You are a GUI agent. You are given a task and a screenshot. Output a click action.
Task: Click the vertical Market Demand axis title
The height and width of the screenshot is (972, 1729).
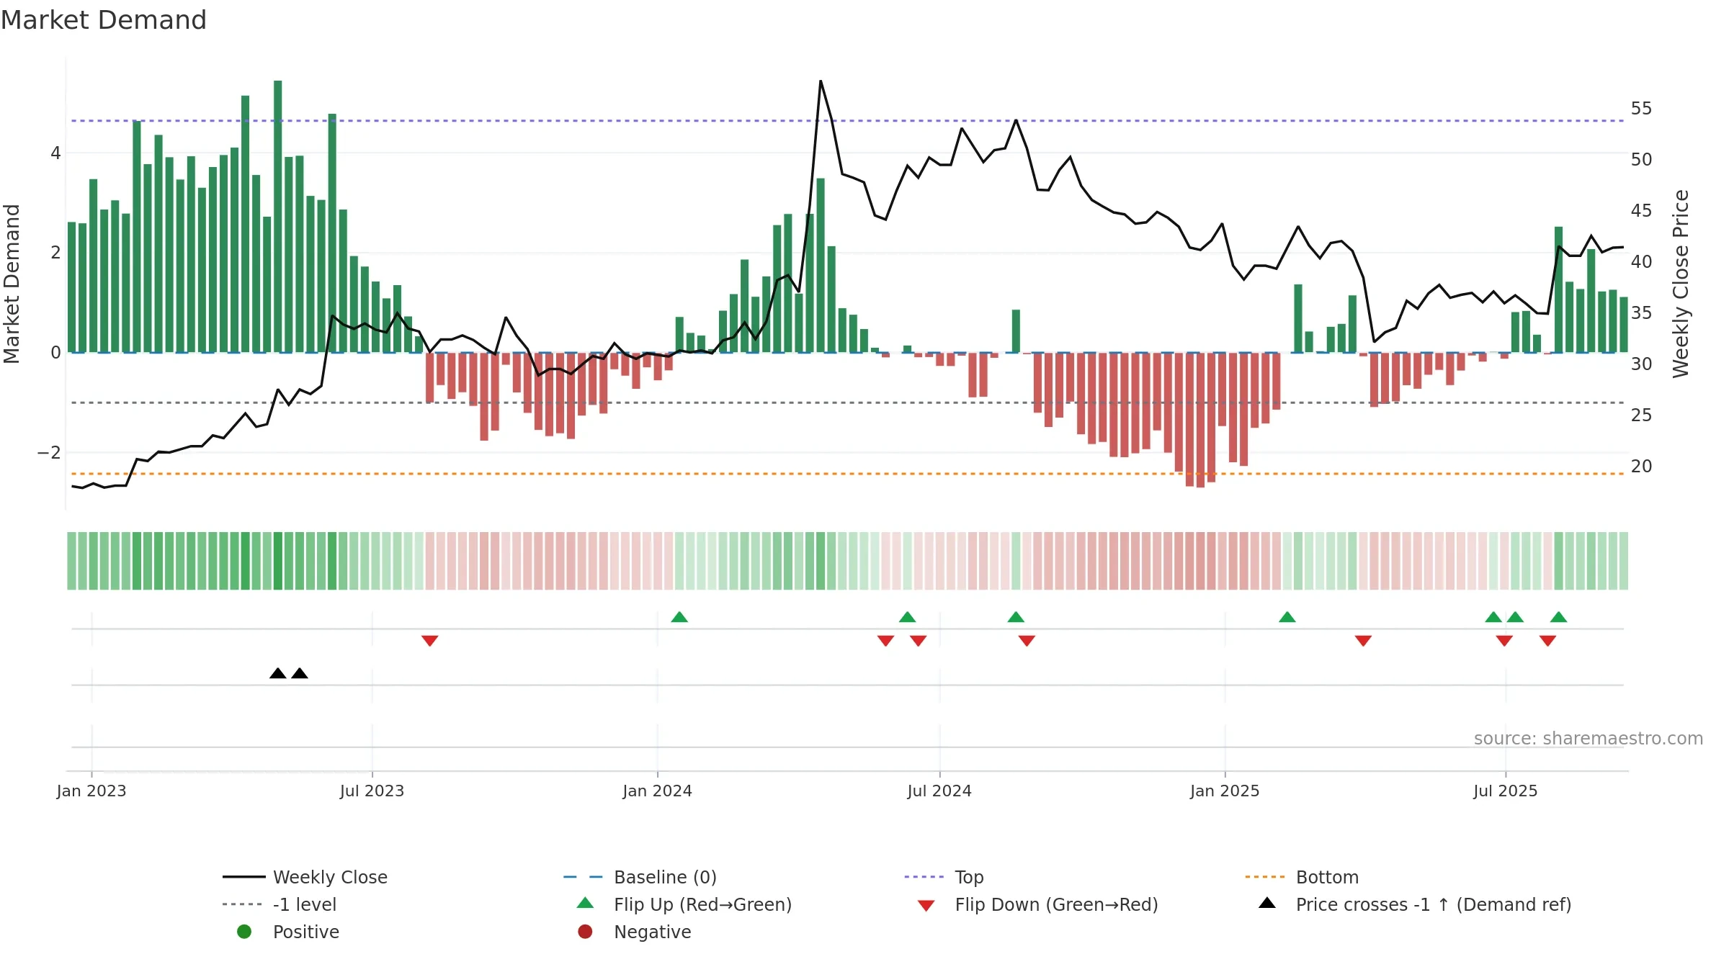point(12,284)
